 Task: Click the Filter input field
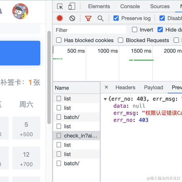(90, 30)
